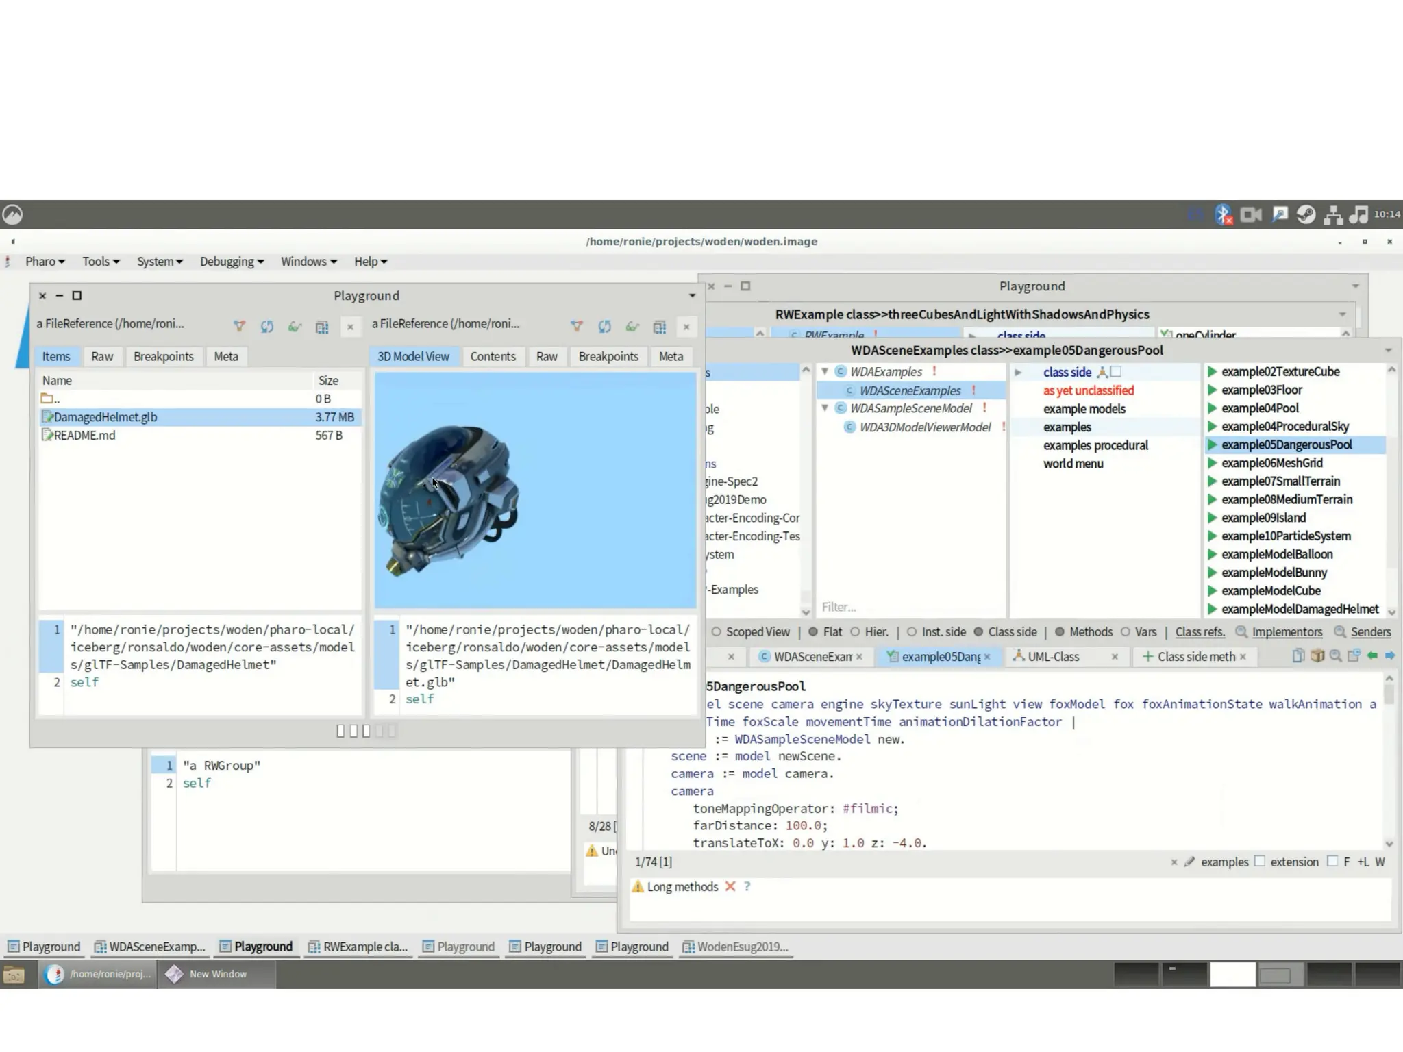Open the Tools menu
The height and width of the screenshot is (1052, 1403).
pos(101,262)
